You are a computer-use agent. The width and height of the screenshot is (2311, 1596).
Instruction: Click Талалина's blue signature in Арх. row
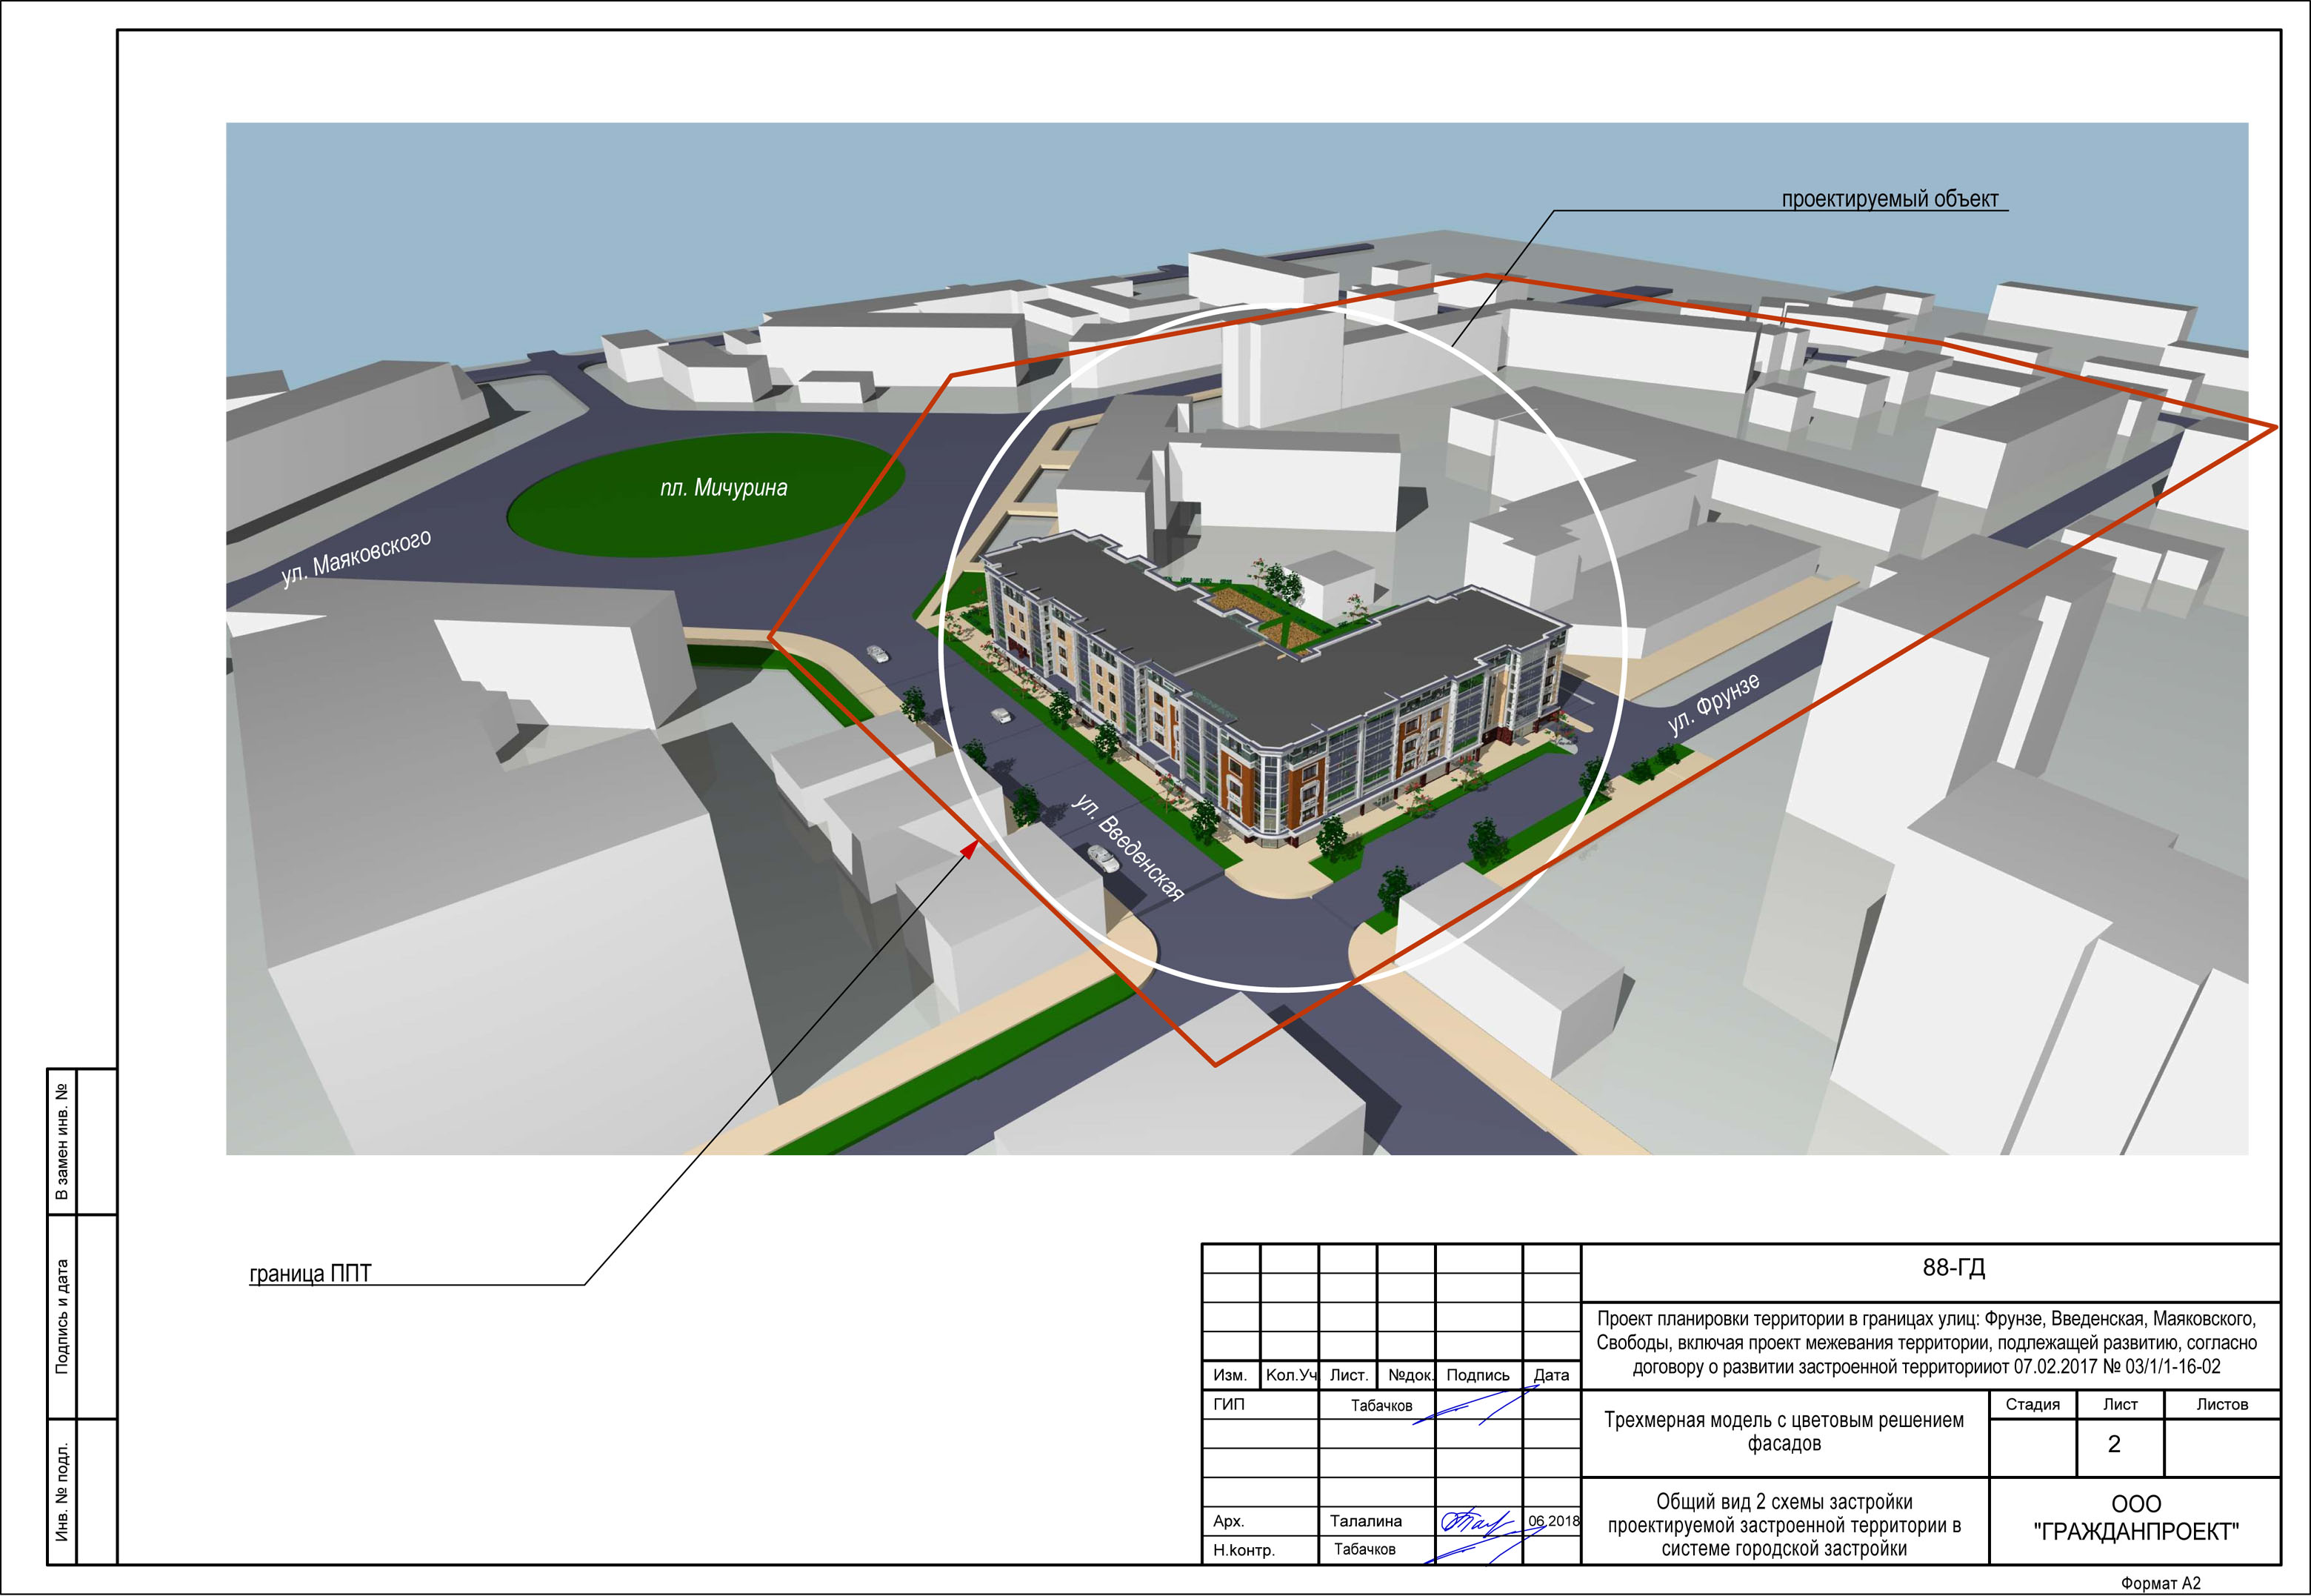pos(1476,1523)
